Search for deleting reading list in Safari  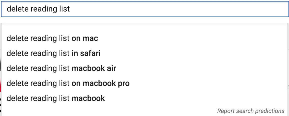coord(54,53)
